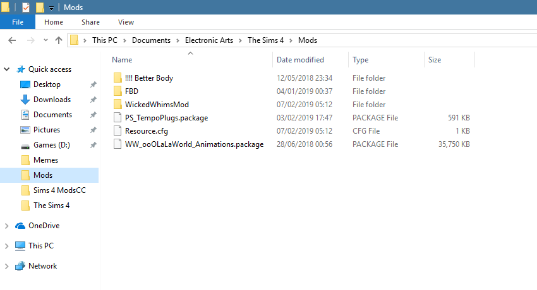Click the Mods breadcrumb segment

[308, 40]
